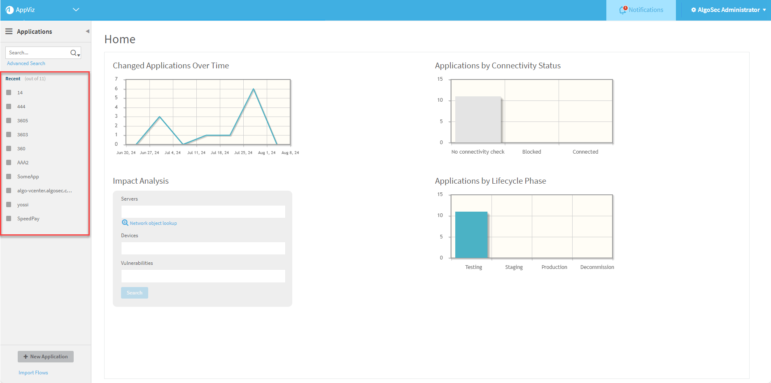
Task: Click the Network object lookup magnifier icon
Action: click(x=125, y=223)
